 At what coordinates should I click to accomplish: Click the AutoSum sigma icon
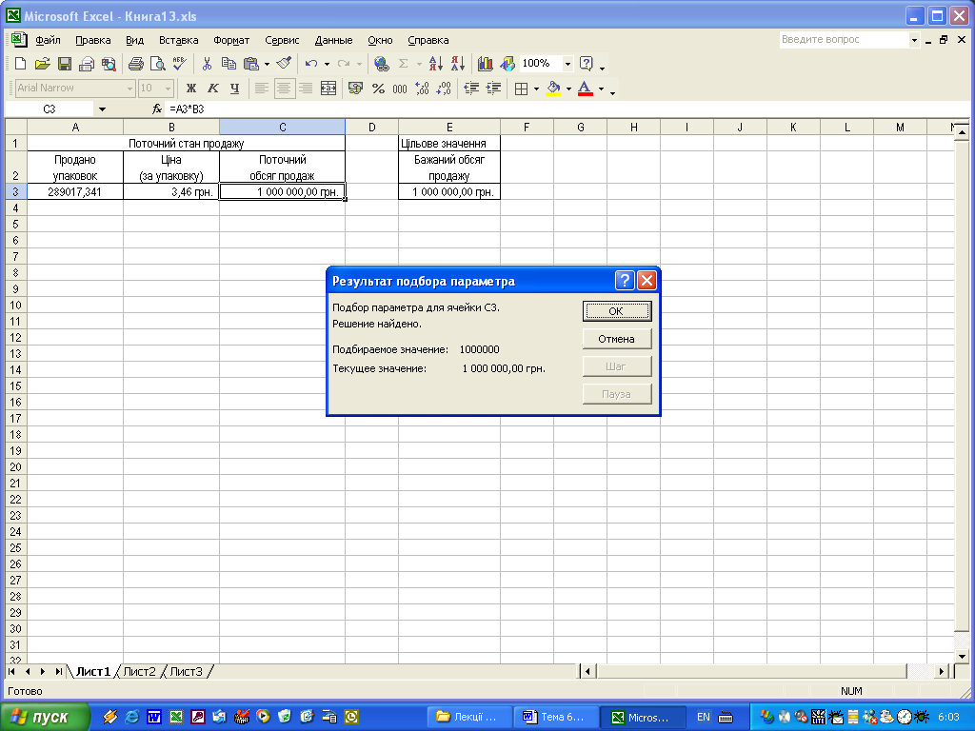404,64
